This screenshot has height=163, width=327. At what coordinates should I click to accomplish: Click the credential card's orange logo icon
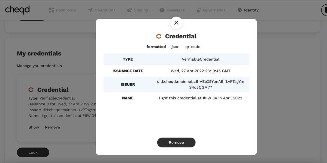(31, 90)
